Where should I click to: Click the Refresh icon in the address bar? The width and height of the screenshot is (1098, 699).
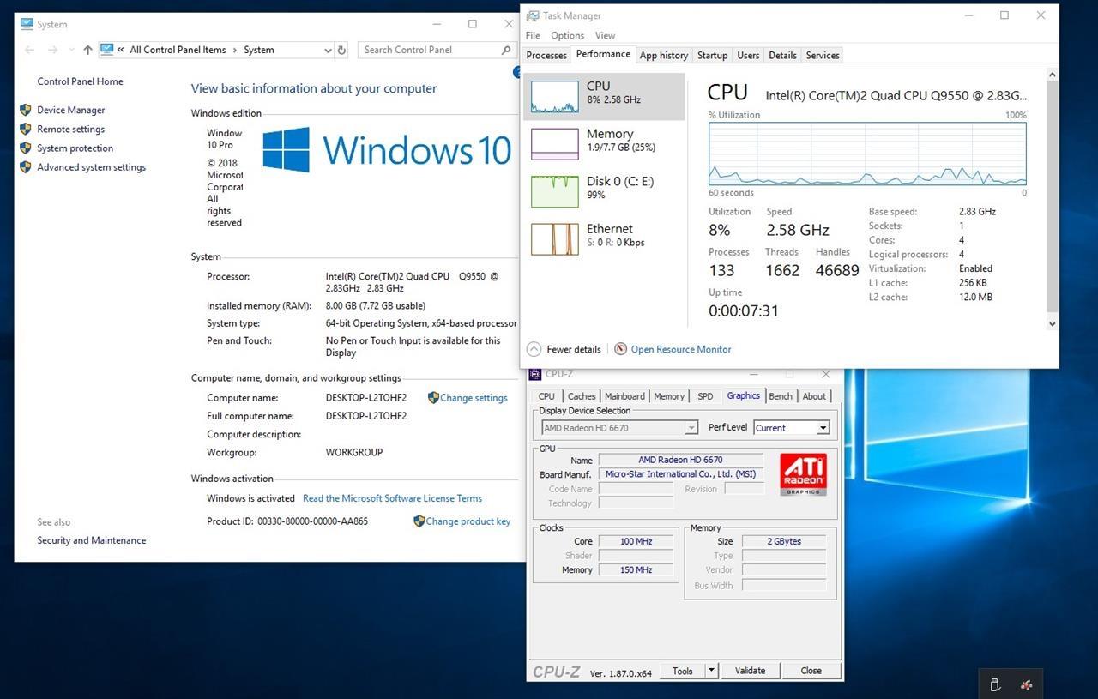[x=341, y=50]
